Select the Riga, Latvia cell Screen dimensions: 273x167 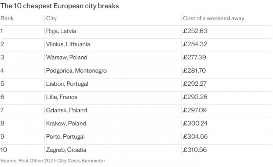pyautogui.click(x=61, y=31)
